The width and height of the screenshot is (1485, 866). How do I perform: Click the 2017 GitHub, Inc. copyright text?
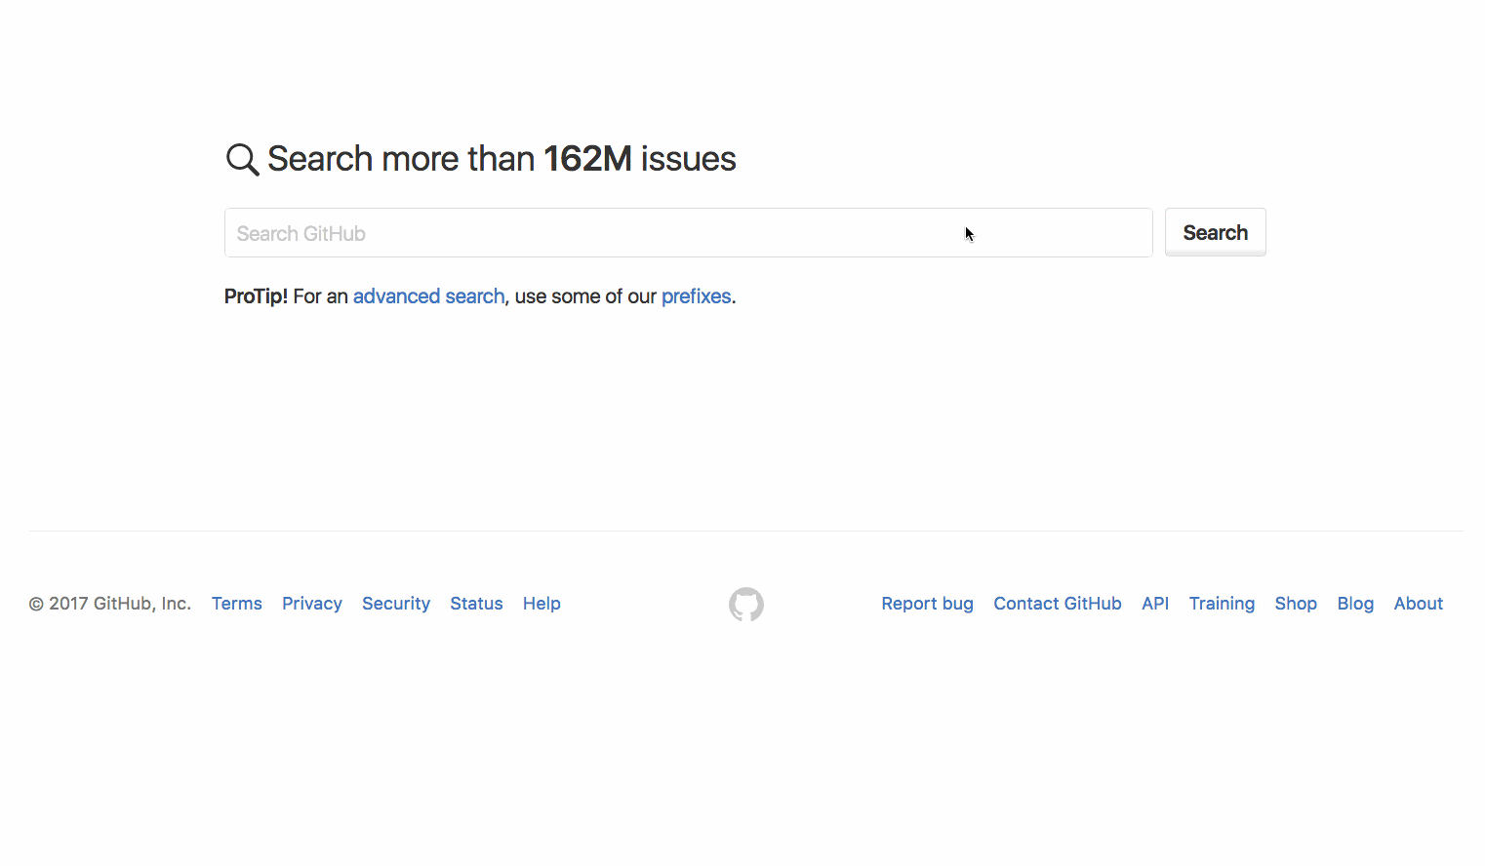click(110, 604)
